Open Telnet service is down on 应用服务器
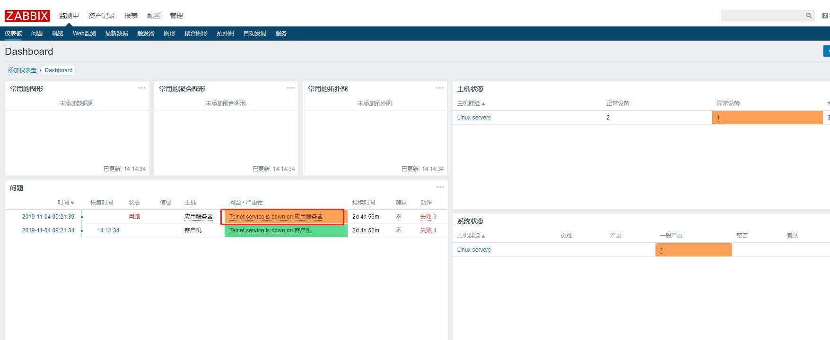830x340 pixels. coord(276,217)
